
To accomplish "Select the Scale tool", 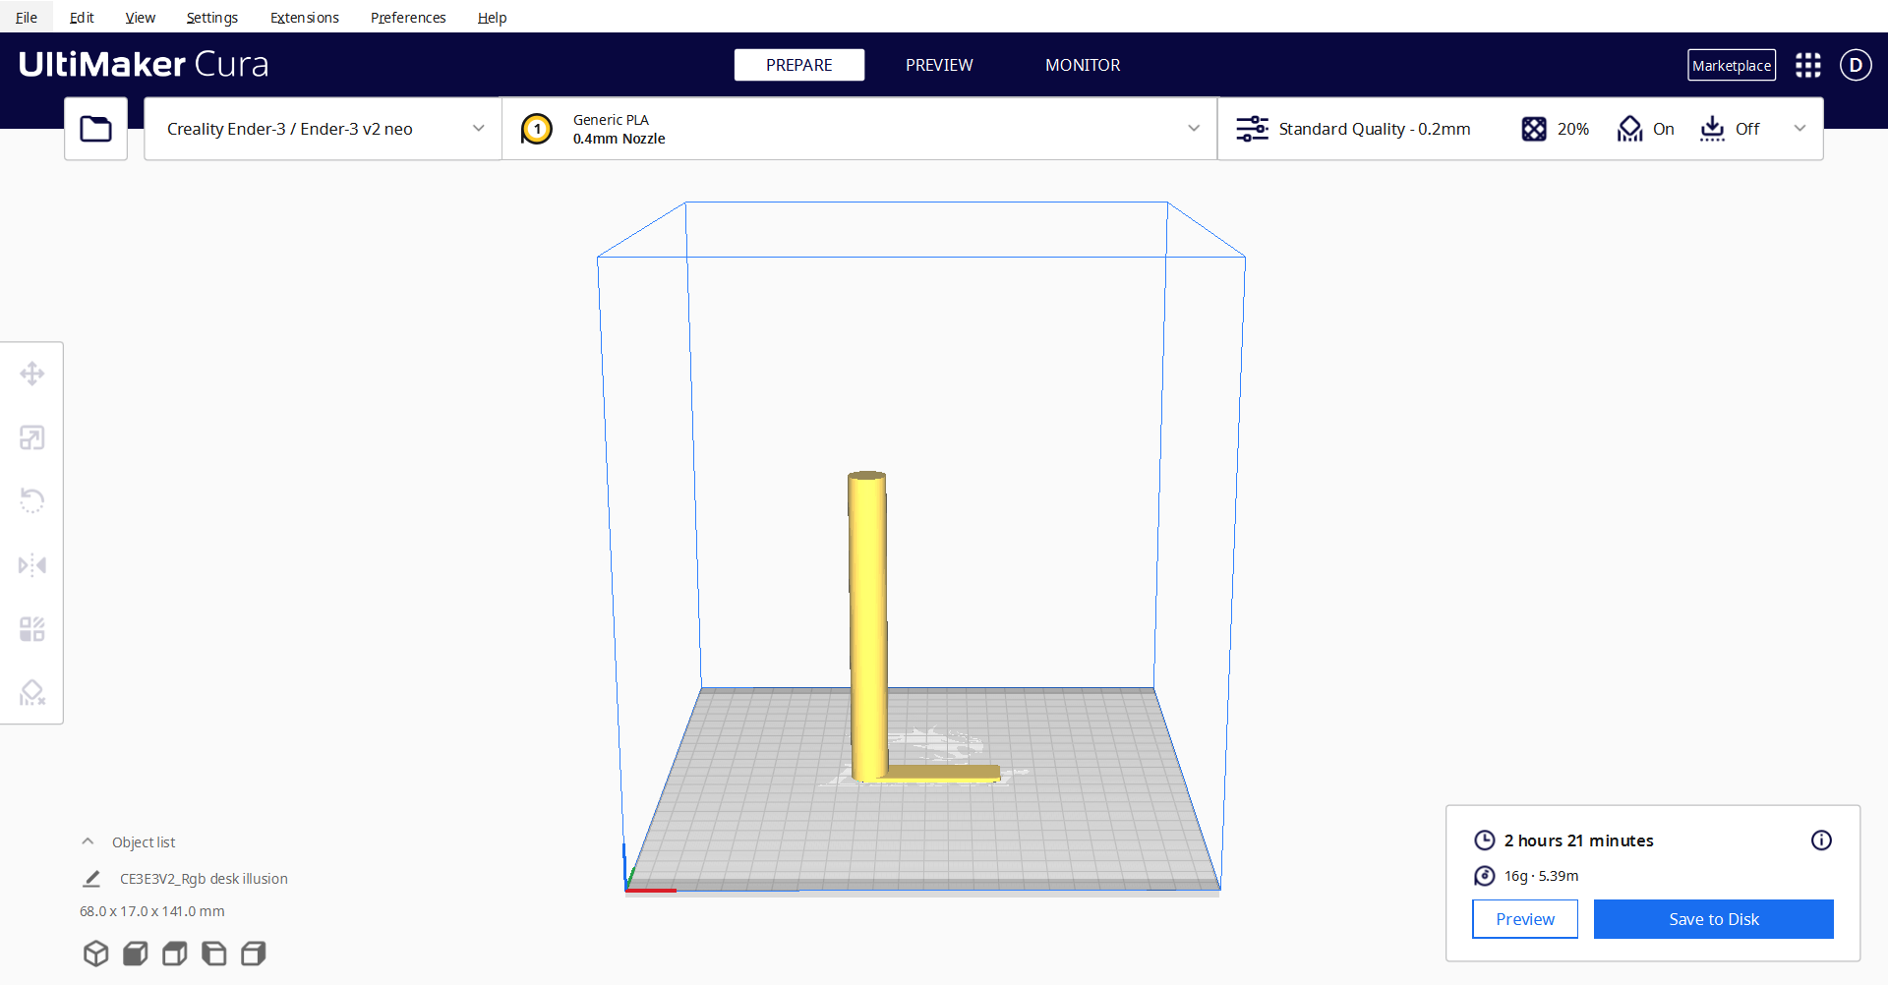I will coord(32,437).
